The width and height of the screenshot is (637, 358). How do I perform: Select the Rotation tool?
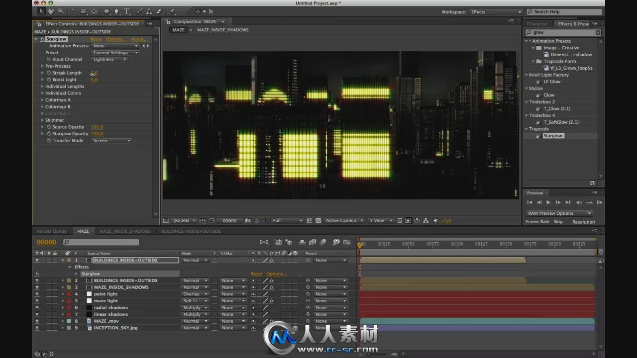point(74,11)
